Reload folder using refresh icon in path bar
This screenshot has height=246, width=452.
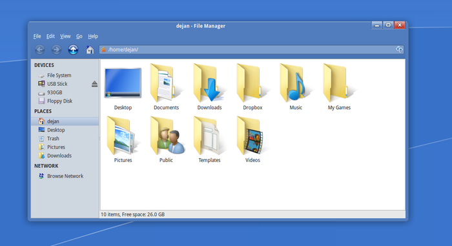399,49
